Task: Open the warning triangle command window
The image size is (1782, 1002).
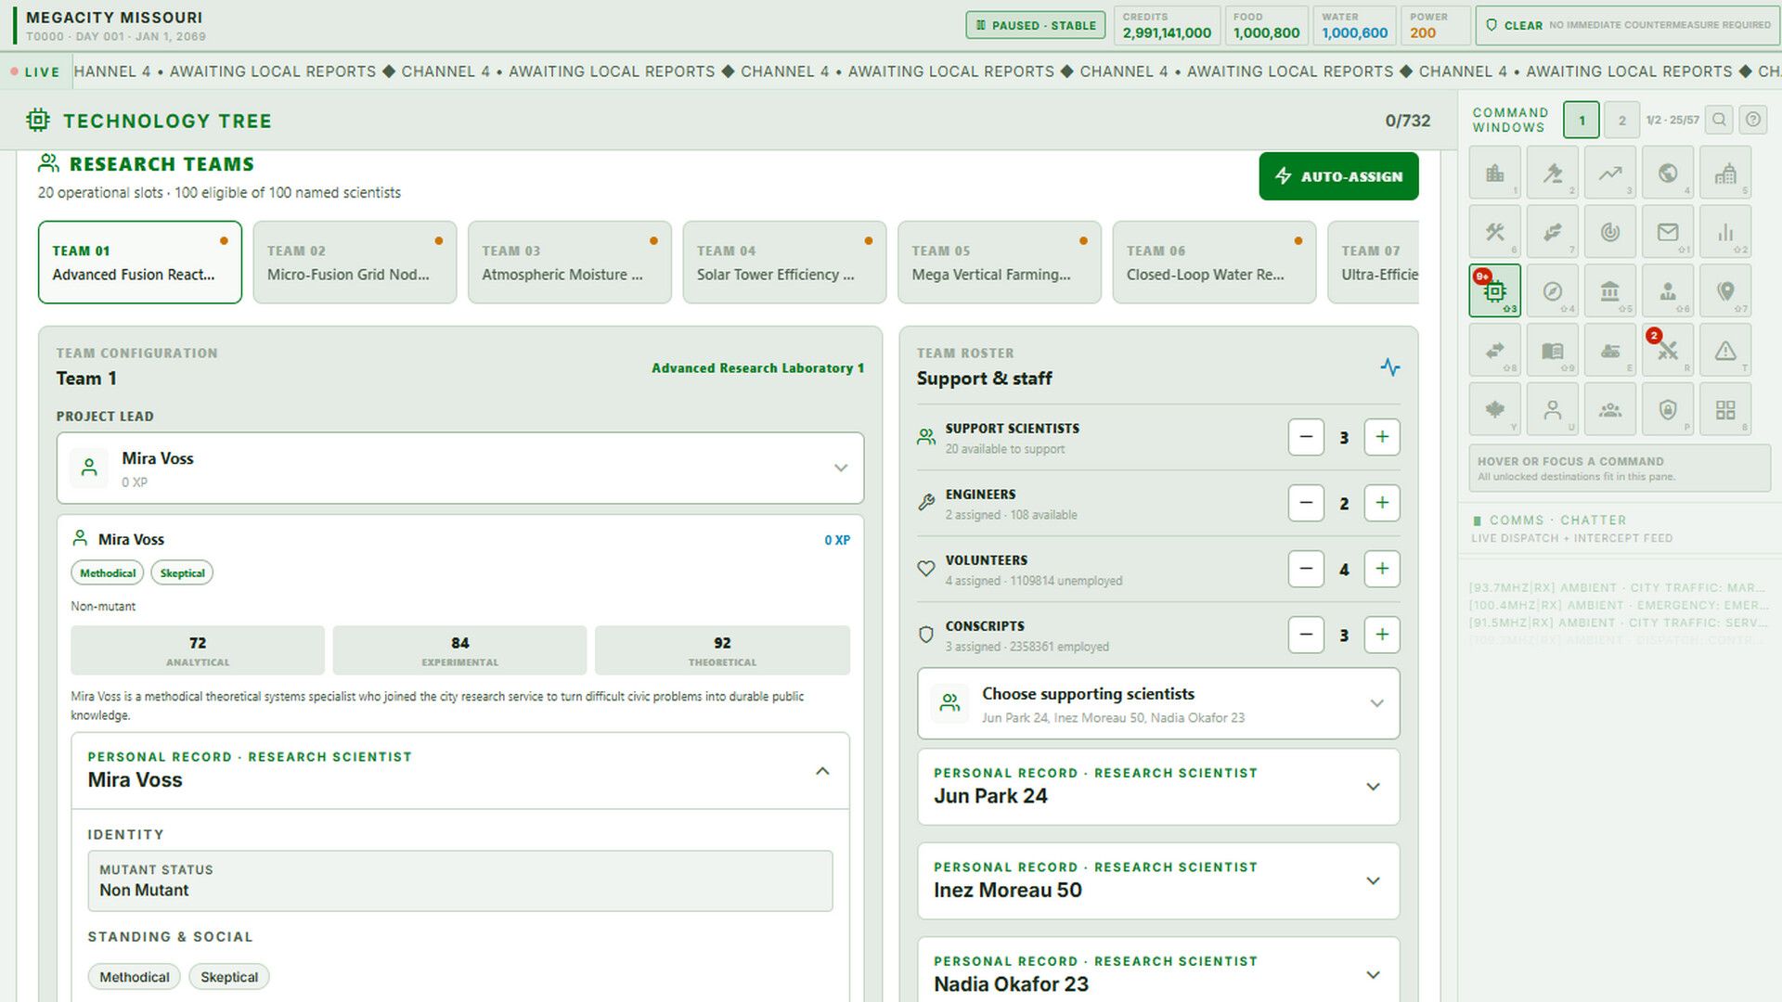Action: tap(1725, 351)
